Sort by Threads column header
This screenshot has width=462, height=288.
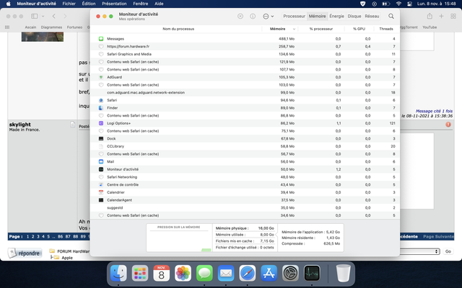(x=386, y=29)
